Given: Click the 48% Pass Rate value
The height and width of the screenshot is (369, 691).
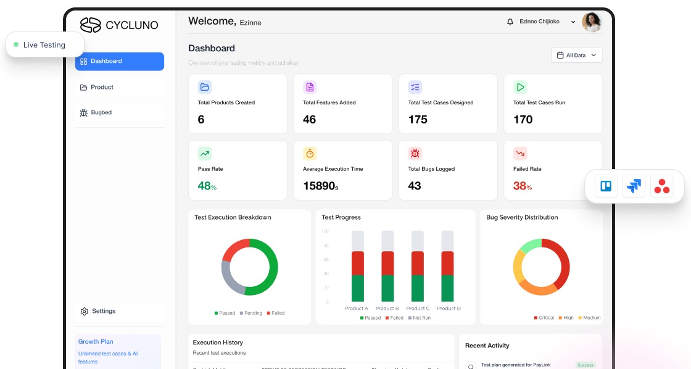Looking at the screenshot, I should (x=207, y=186).
